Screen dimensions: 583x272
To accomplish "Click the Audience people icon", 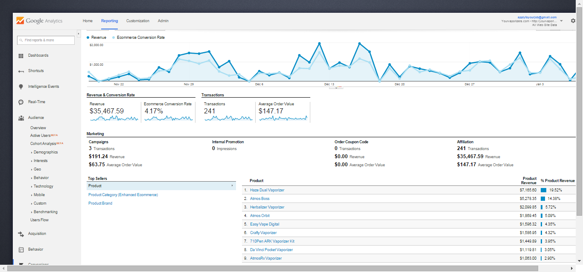I will click(21, 118).
